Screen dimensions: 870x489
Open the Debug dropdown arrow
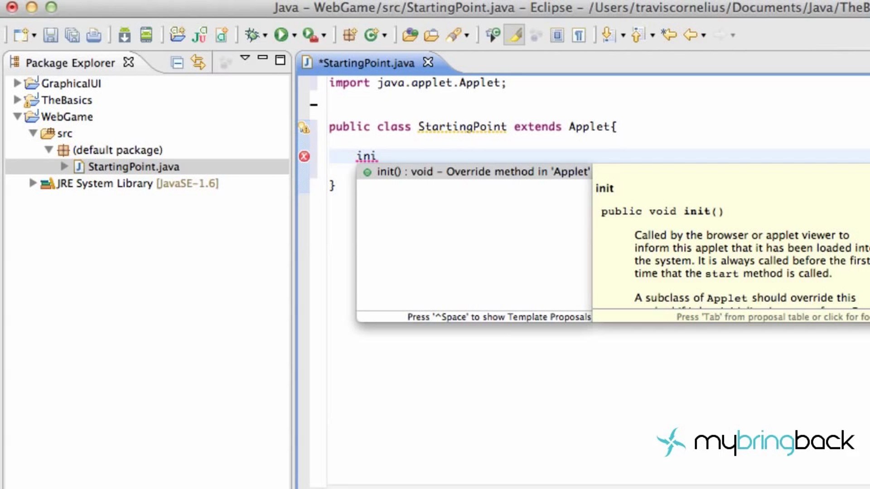click(265, 35)
